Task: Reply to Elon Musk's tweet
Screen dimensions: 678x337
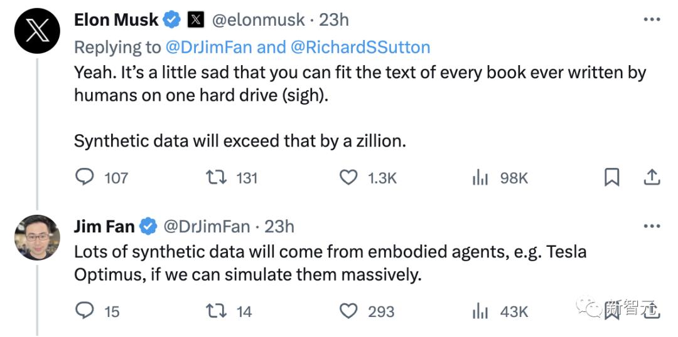Action: [84, 178]
